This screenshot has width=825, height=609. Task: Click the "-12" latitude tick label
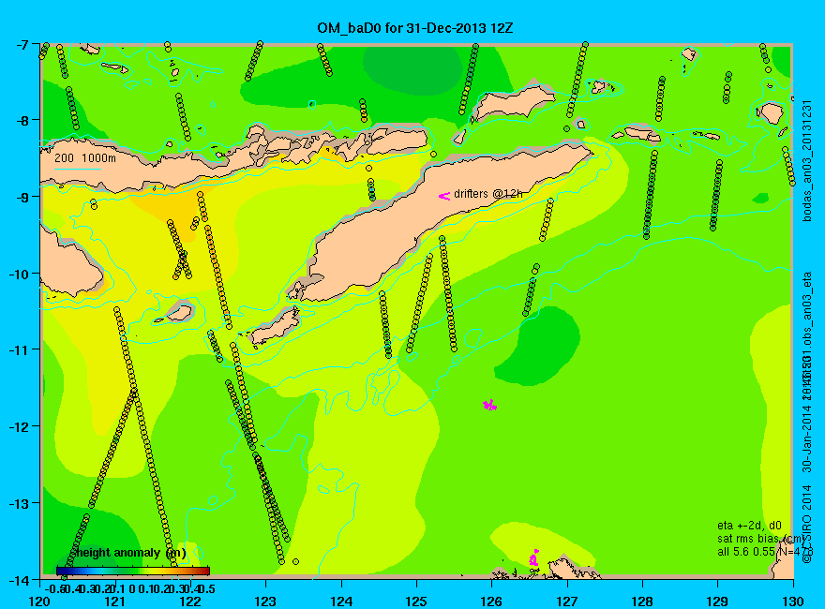[19, 426]
